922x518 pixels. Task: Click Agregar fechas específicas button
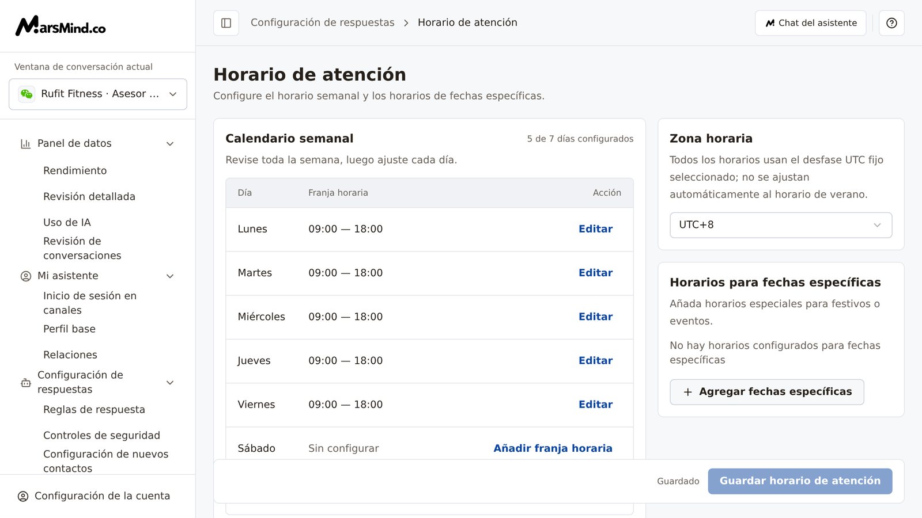click(x=767, y=392)
